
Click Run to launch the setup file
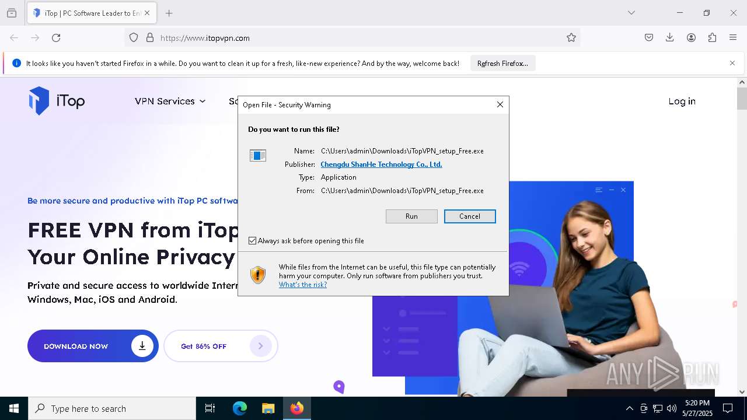click(411, 216)
